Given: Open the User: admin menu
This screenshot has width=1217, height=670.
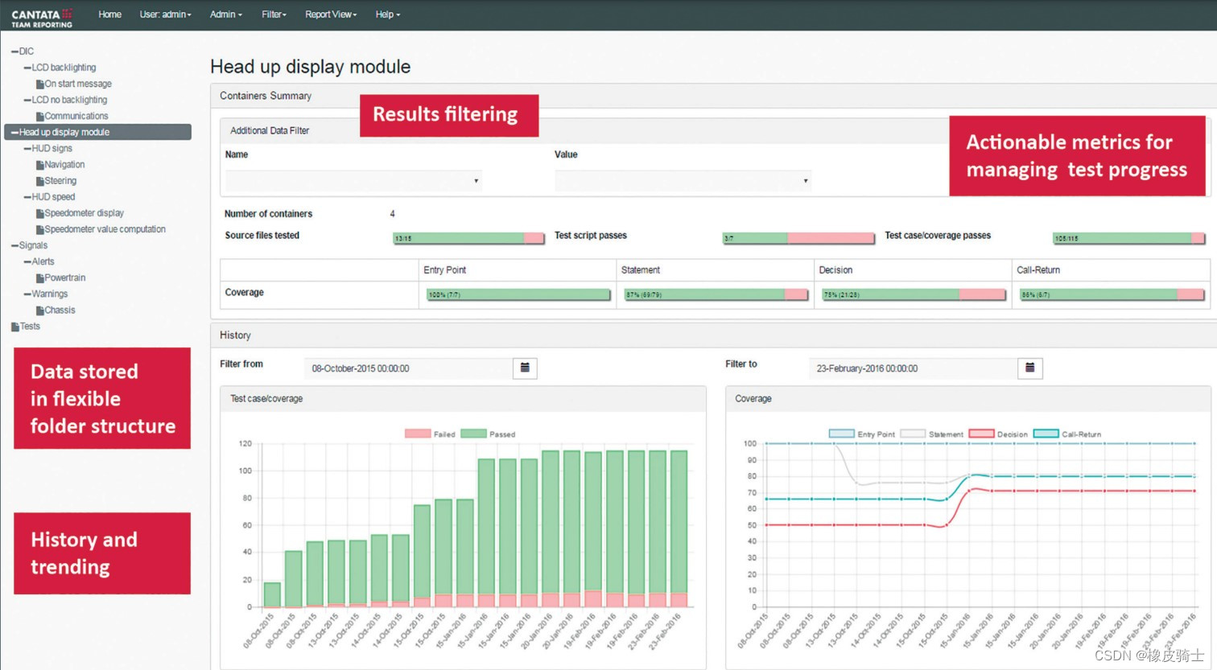Looking at the screenshot, I should pos(165,14).
